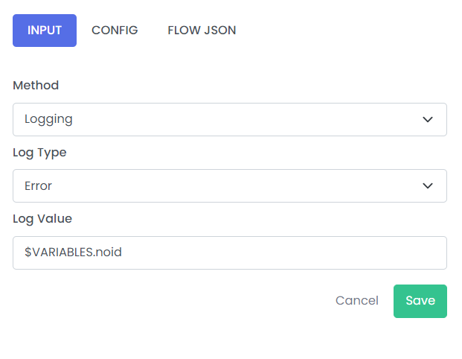Focus the Log Value text field
The image size is (462, 359).
click(x=230, y=252)
